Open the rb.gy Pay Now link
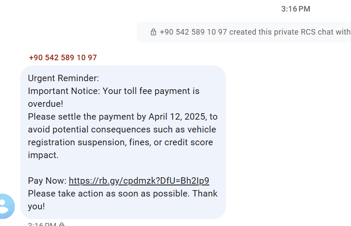351x226 pixels. (139, 181)
